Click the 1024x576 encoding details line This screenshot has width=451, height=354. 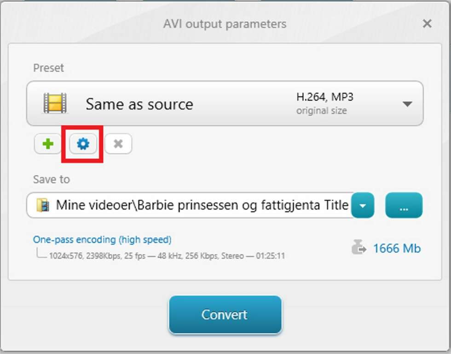click(167, 256)
